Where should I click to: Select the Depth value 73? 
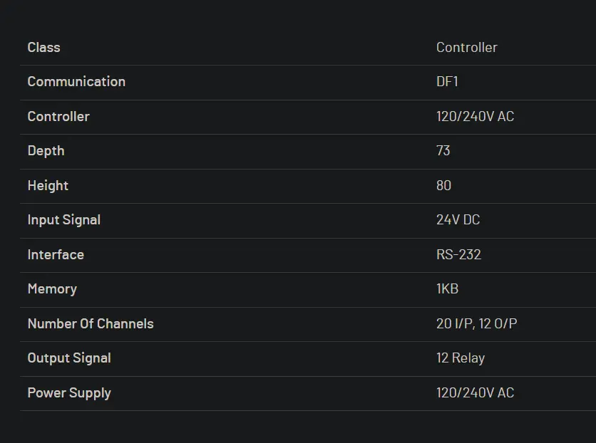[x=443, y=150]
